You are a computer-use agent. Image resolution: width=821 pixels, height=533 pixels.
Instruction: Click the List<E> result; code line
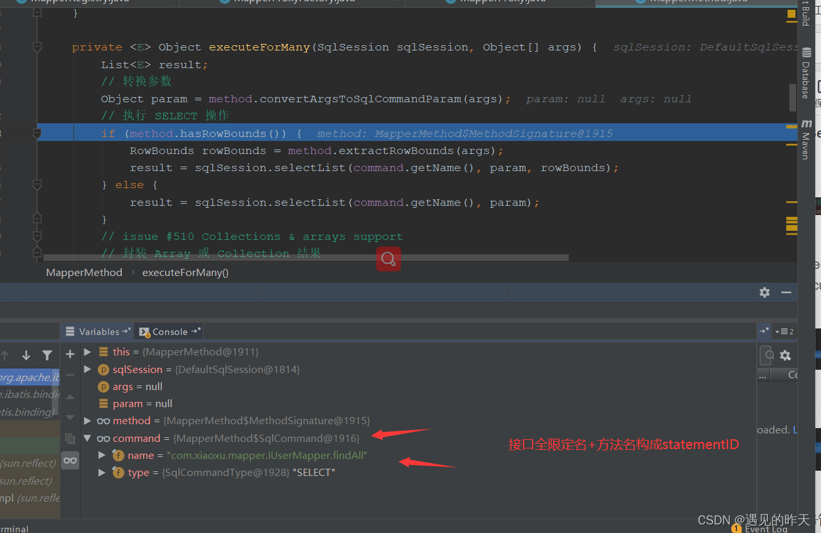click(x=155, y=64)
